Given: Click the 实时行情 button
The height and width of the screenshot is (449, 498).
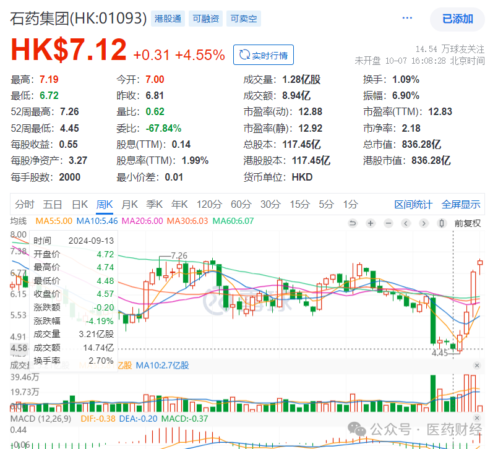Looking at the screenshot, I should (x=264, y=55).
